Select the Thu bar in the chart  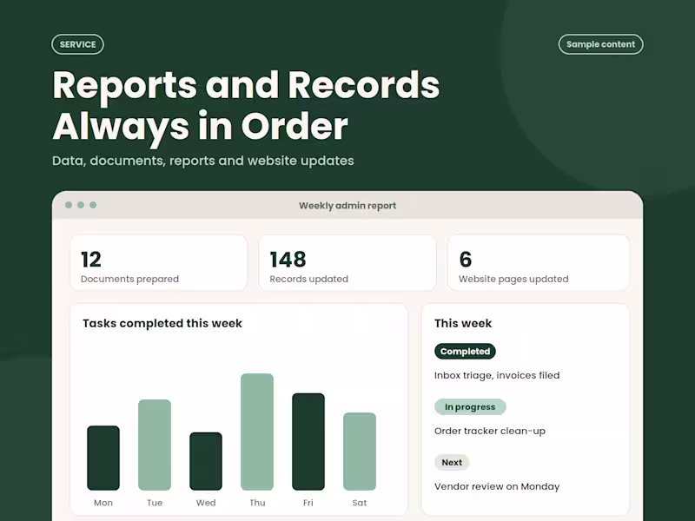[257, 432]
